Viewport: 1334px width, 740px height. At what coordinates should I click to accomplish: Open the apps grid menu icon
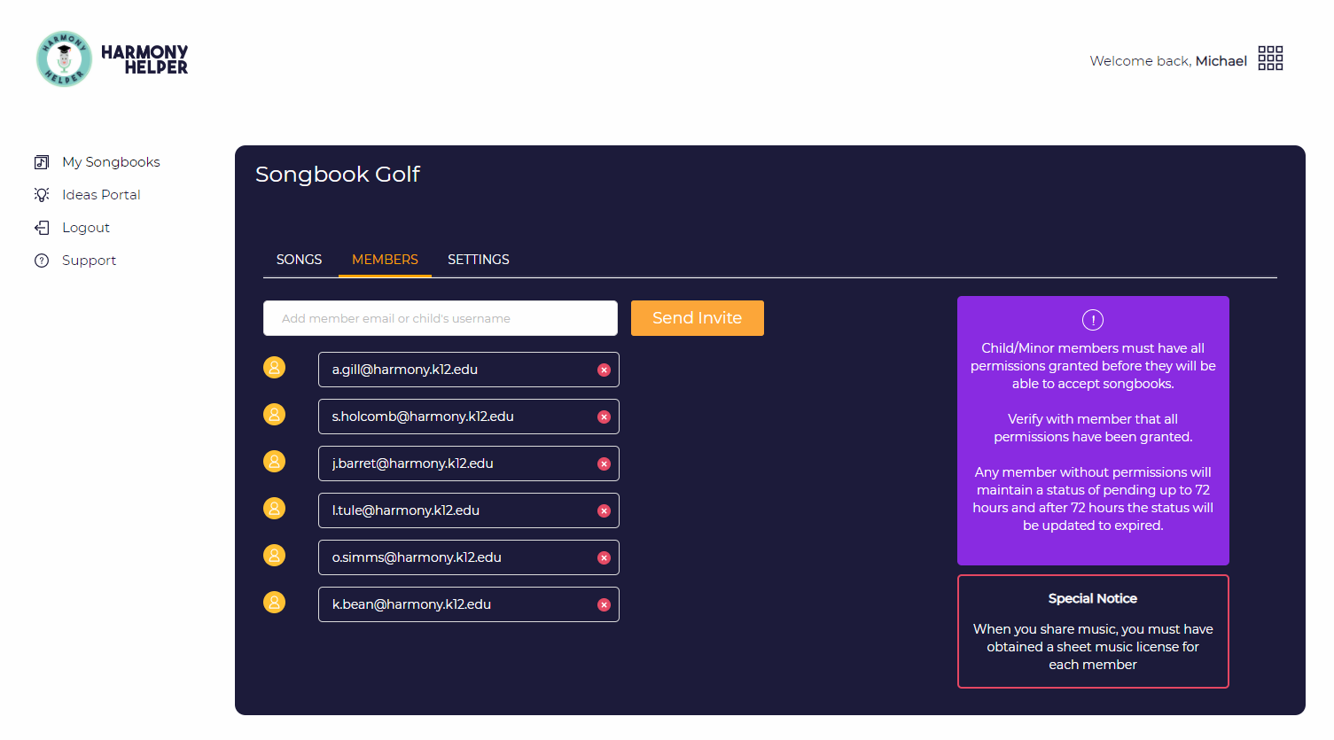tap(1270, 58)
